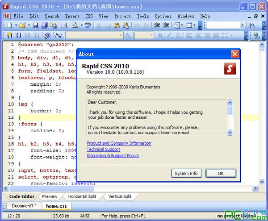Click the About message scrollbar up arrow

(x=230, y=103)
